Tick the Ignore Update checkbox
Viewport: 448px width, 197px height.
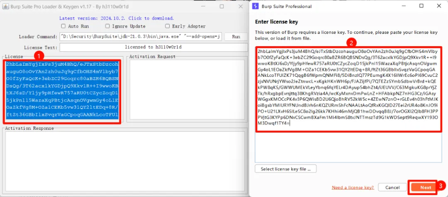(x=107, y=26)
